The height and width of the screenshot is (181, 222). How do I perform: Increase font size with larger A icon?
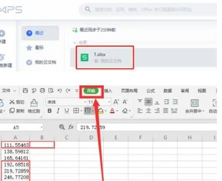116,102
